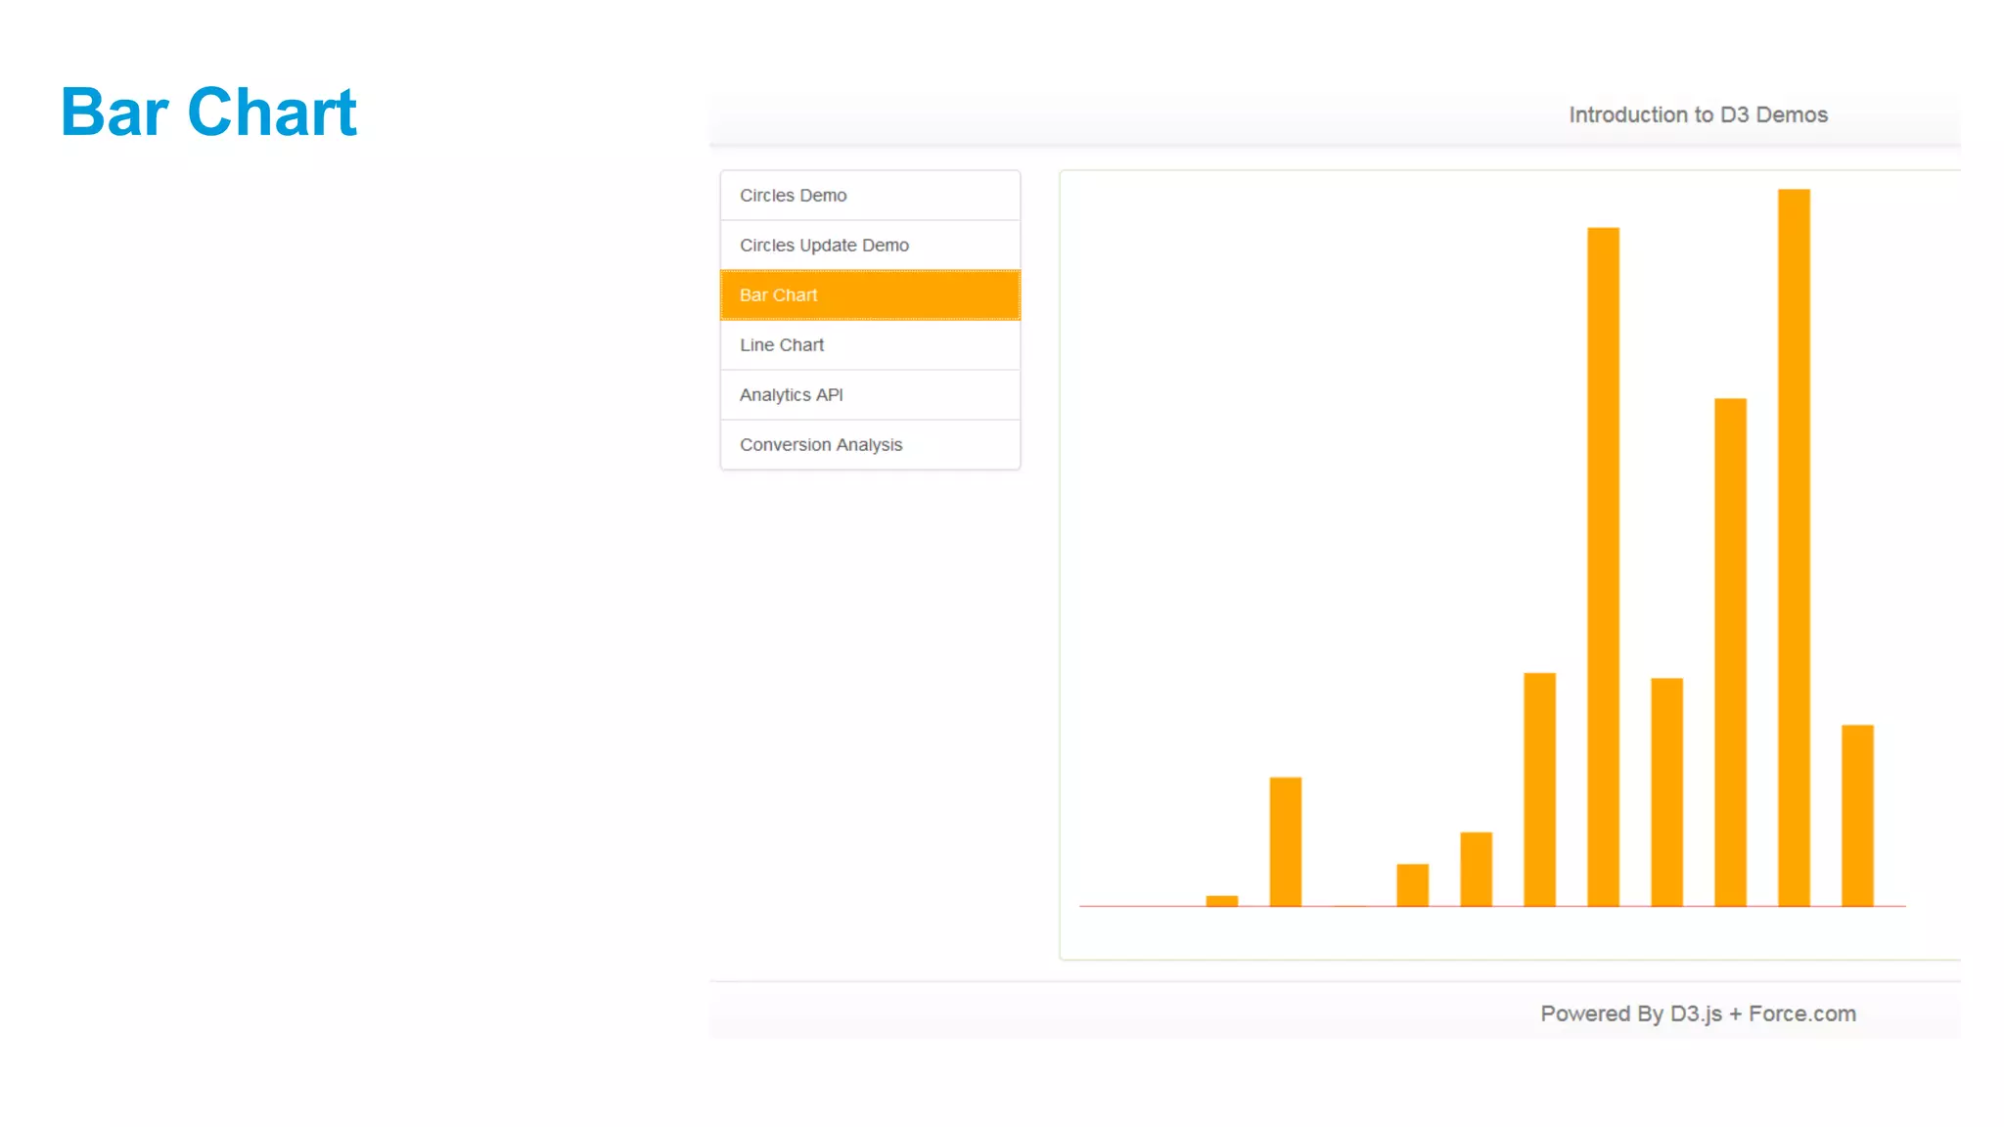The height and width of the screenshot is (1127, 2004).
Task: Open the Circles Demo menu item
Action: pyautogui.click(x=870, y=196)
